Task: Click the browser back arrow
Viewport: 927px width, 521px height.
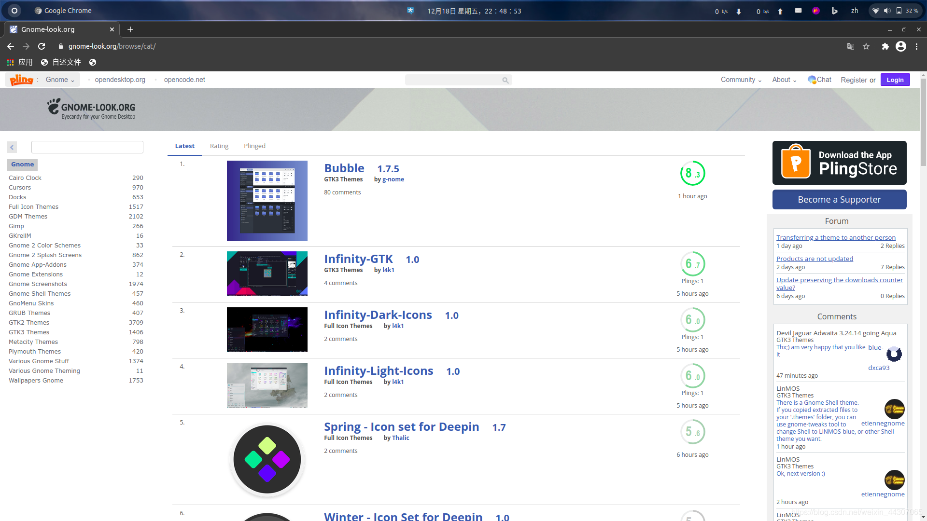Action: [11, 46]
